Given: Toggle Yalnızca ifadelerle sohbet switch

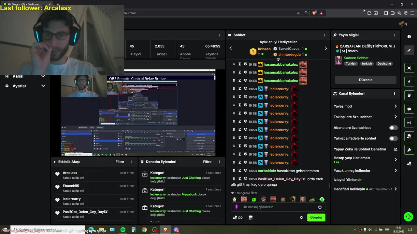Looking at the screenshot, I should coord(394,138).
